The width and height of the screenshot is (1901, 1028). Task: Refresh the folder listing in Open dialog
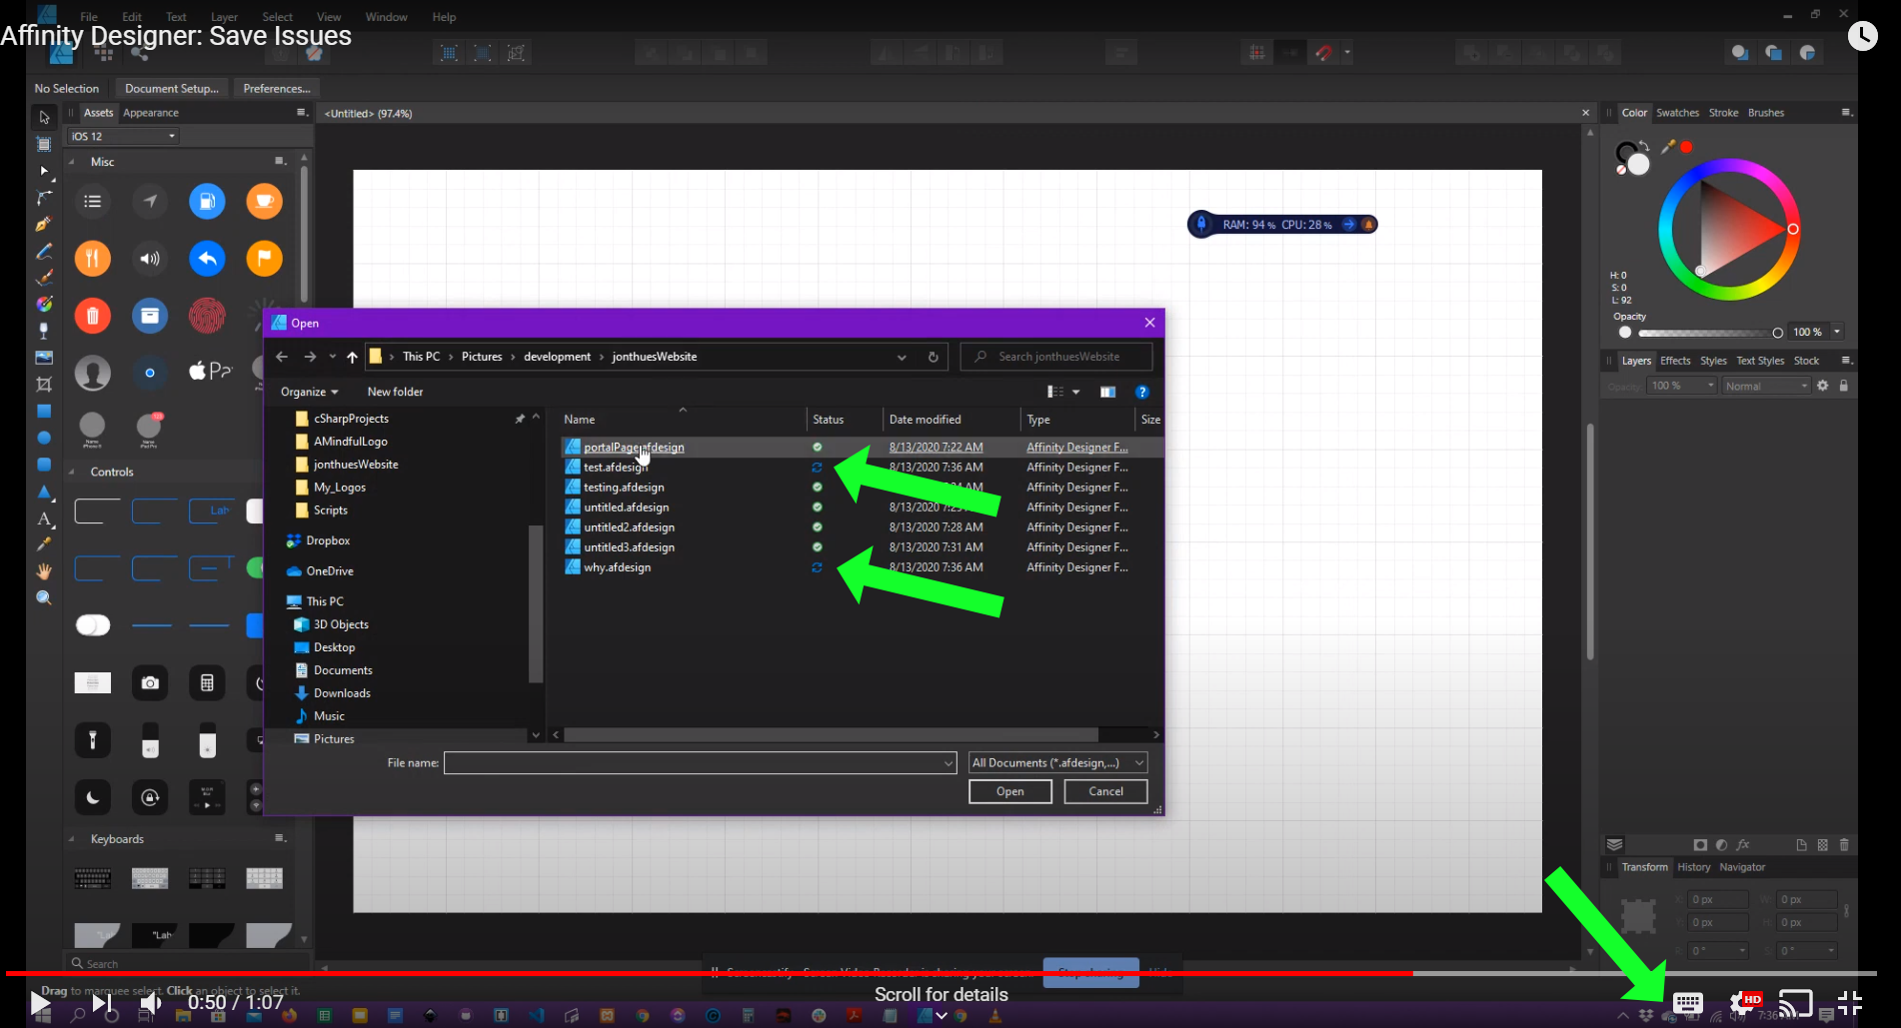pyautogui.click(x=933, y=357)
